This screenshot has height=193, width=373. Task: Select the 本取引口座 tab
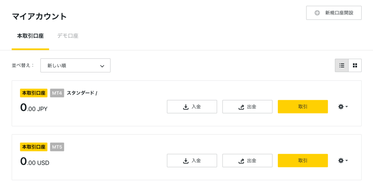click(x=31, y=36)
